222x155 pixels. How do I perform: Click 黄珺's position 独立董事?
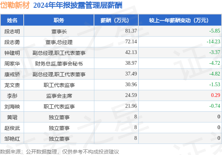[59, 117]
